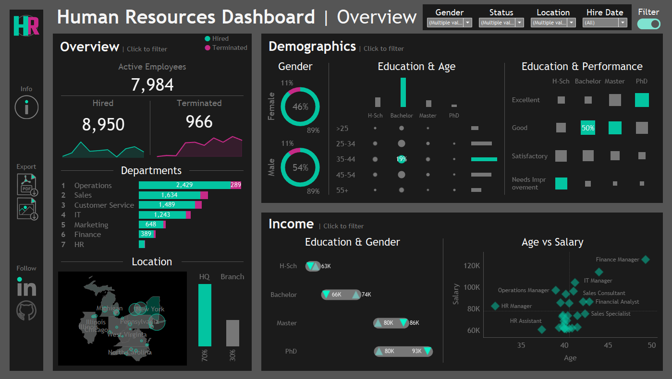Viewport: 672px width, 379px height.
Task: Select the Income section header
Action: tap(292, 224)
